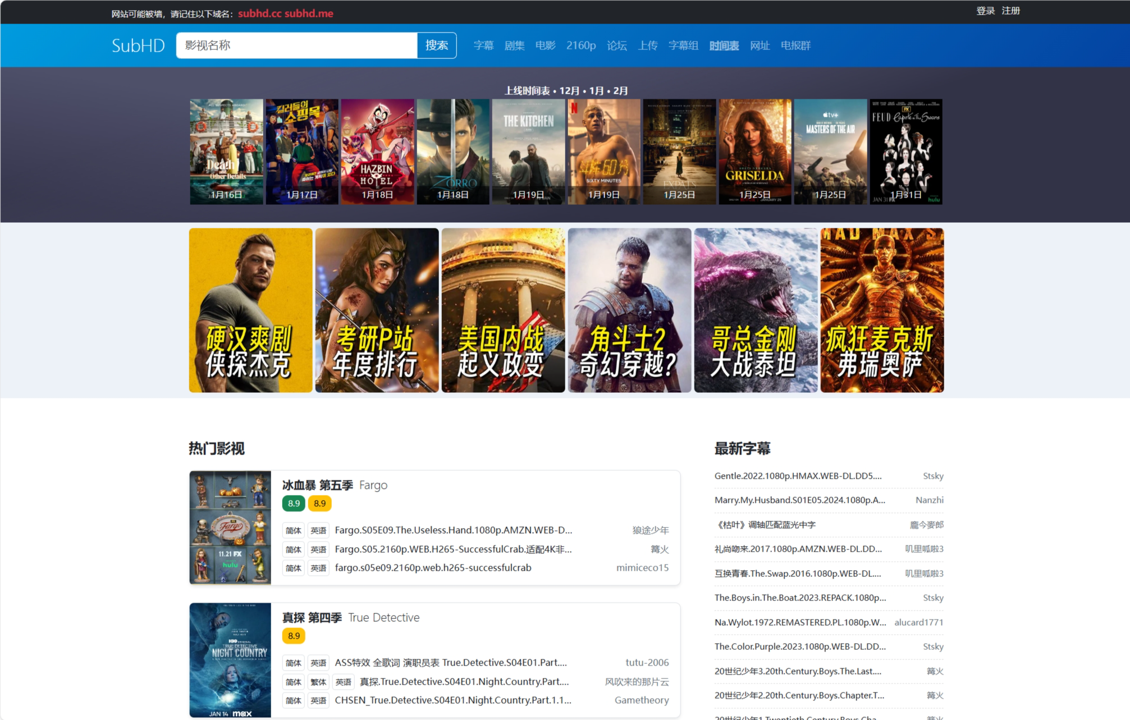Image resolution: width=1130 pixels, height=720 pixels.
Task: Open the 时间表 nav item
Action: click(724, 45)
